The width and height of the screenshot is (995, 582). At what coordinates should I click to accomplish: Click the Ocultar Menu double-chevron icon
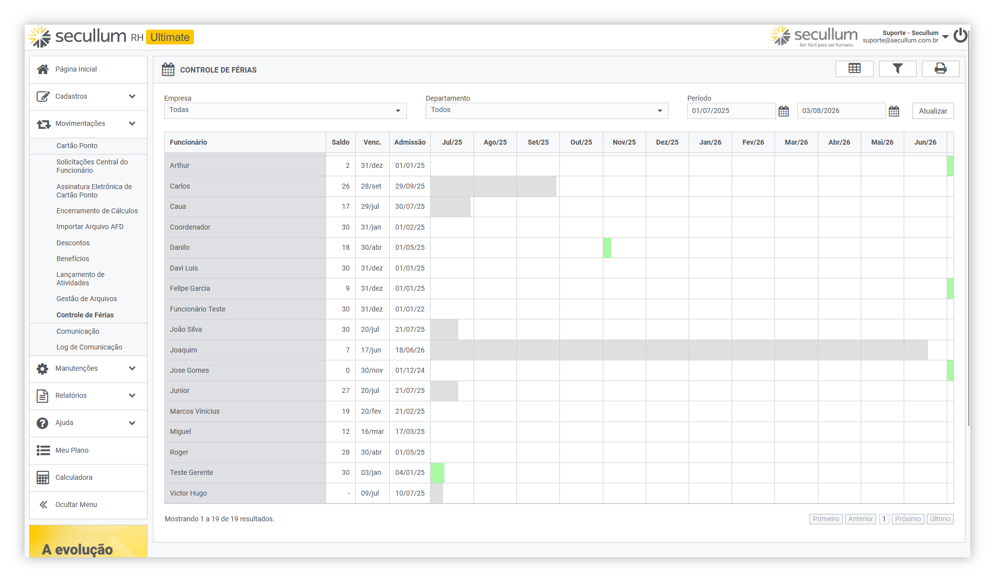click(x=43, y=504)
